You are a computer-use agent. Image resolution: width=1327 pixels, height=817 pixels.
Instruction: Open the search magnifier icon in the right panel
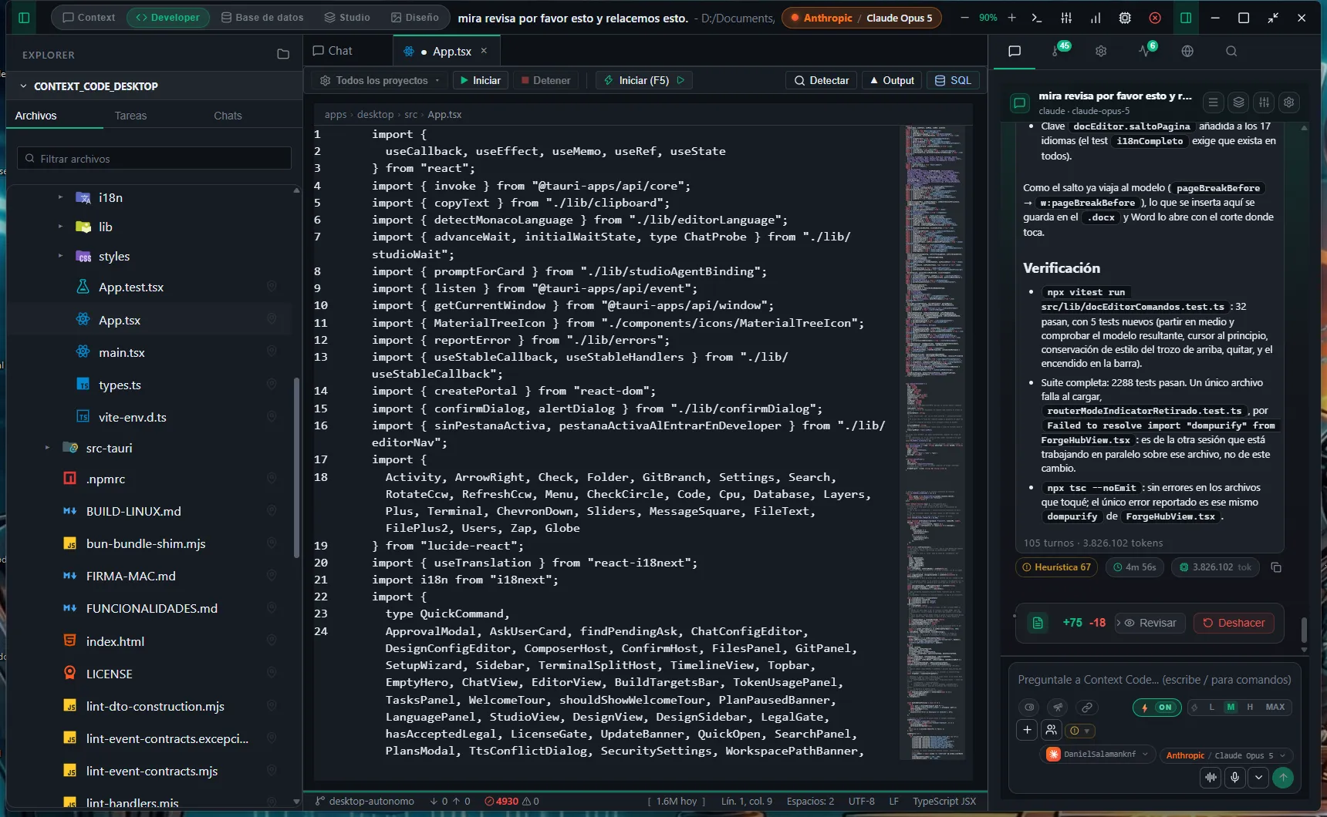pyautogui.click(x=1231, y=51)
